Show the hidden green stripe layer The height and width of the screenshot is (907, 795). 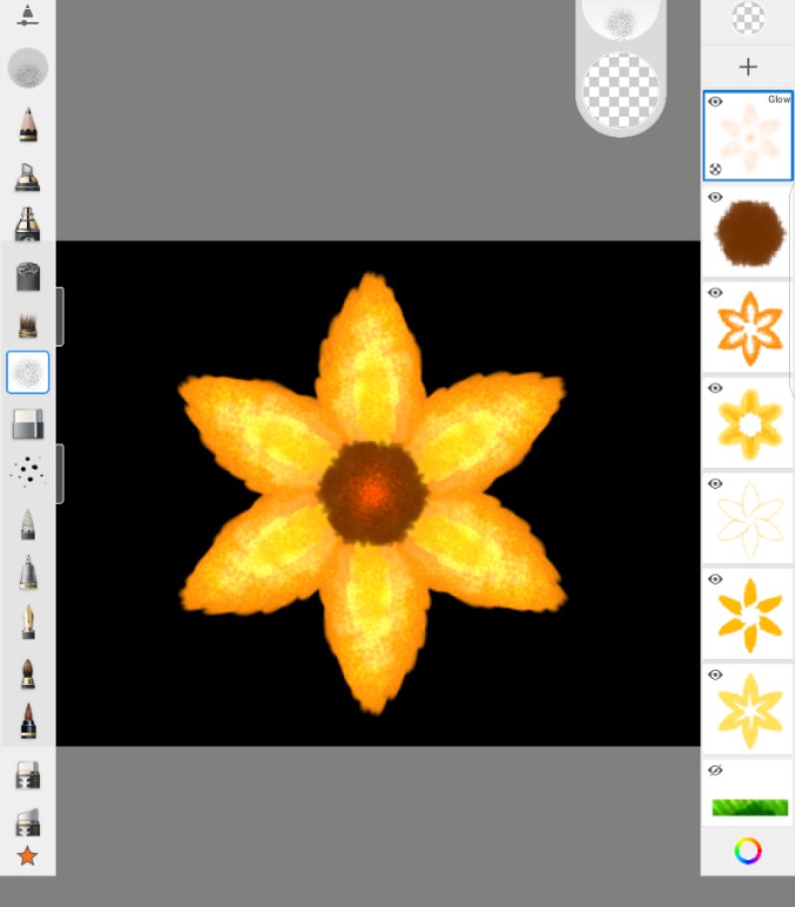[x=715, y=770]
